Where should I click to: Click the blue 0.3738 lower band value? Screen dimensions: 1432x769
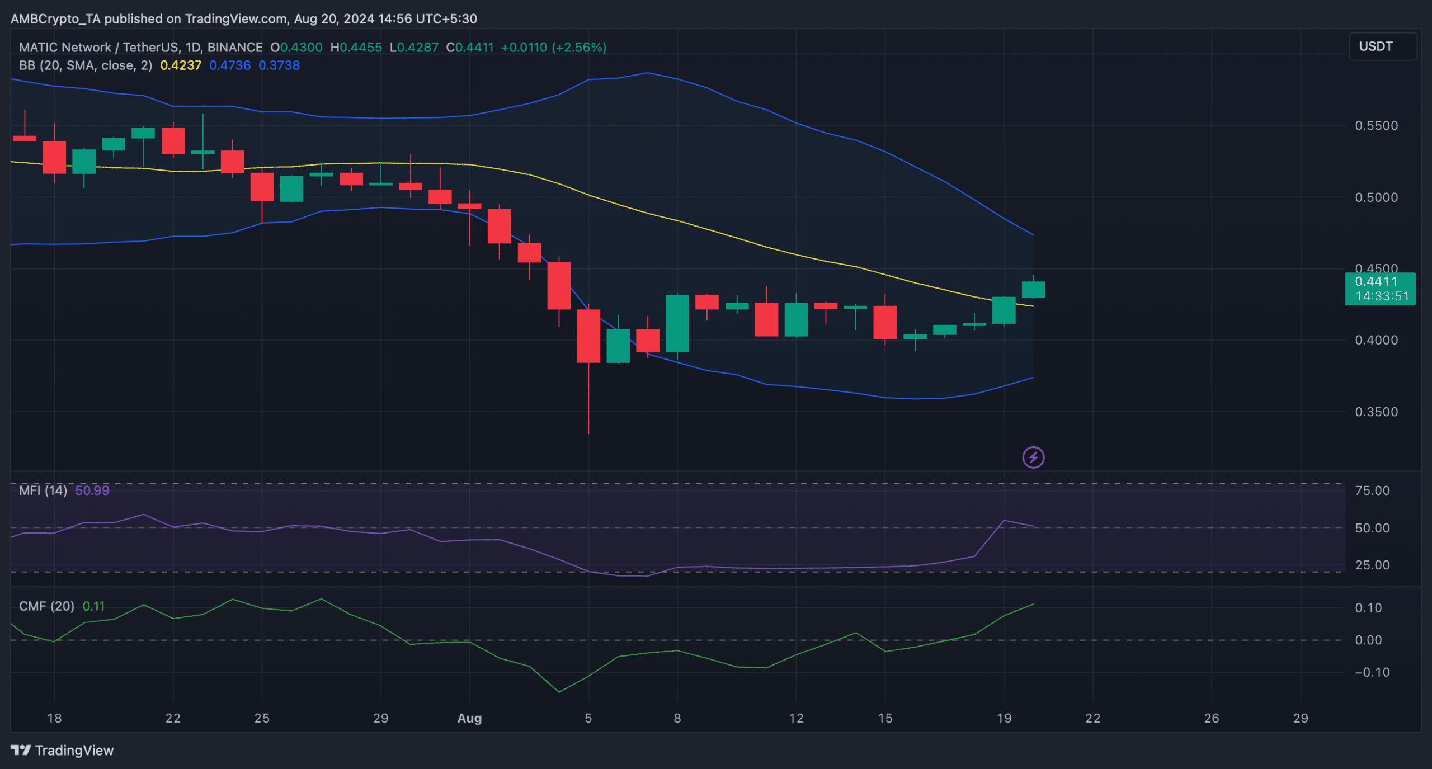click(279, 65)
